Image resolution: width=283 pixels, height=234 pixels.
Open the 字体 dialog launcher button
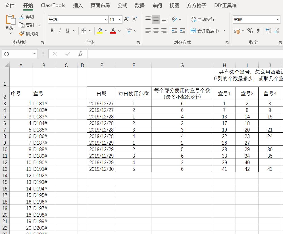tap(138, 42)
